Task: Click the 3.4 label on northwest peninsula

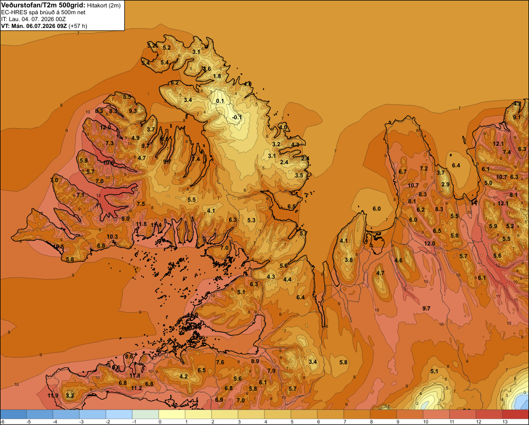Action: point(188,100)
